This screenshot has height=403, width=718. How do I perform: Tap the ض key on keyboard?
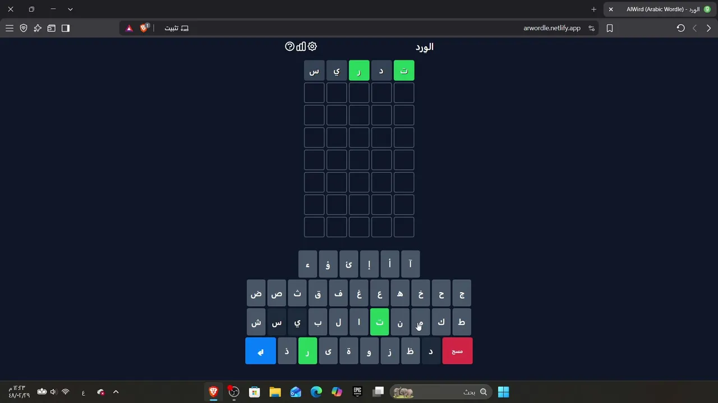coord(256,293)
